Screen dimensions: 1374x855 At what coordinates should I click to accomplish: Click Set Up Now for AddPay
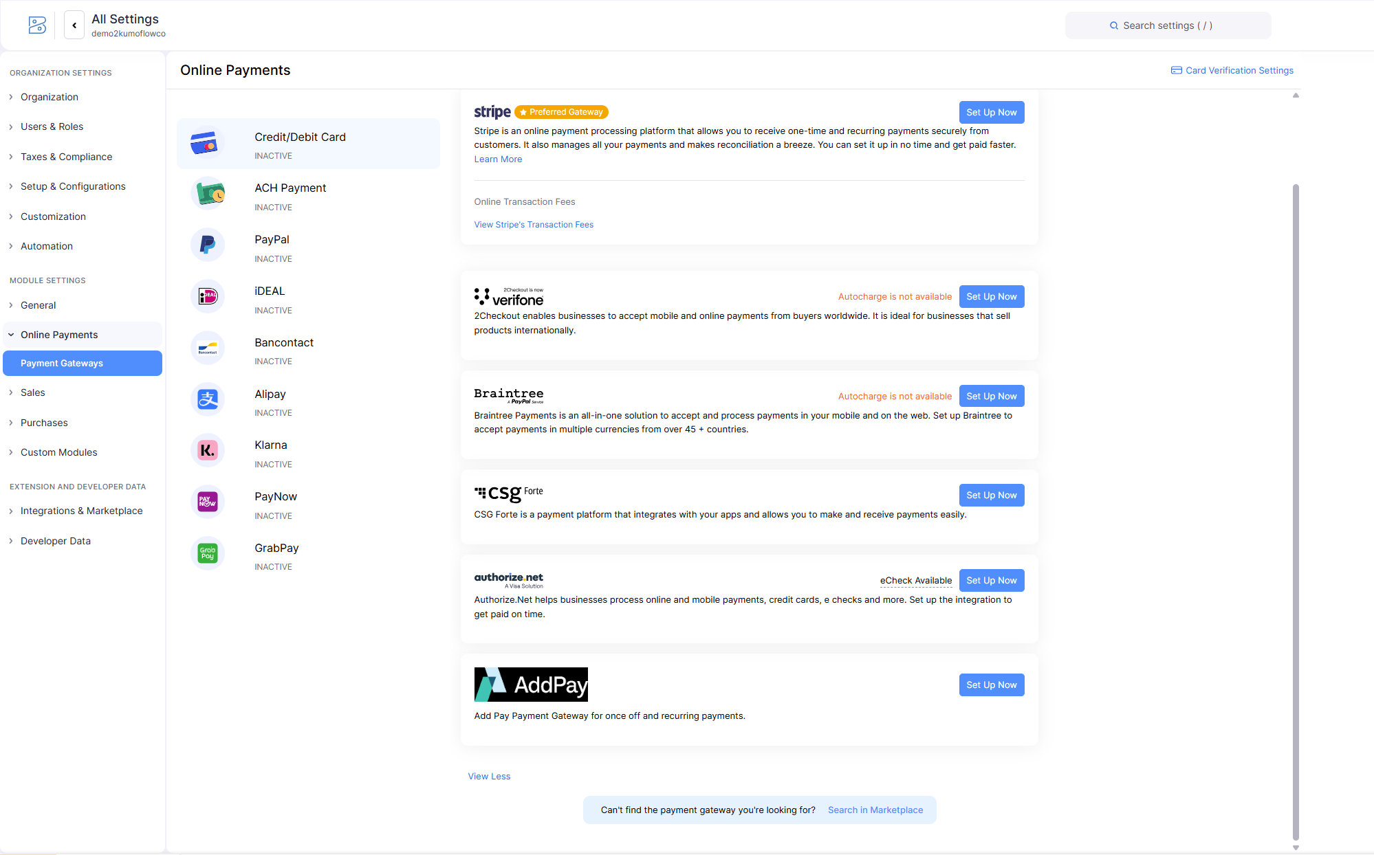pyautogui.click(x=991, y=685)
